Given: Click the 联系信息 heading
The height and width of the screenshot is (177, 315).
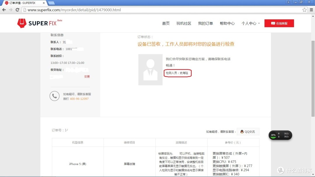Looking at the screenshot, I should 57,35.
